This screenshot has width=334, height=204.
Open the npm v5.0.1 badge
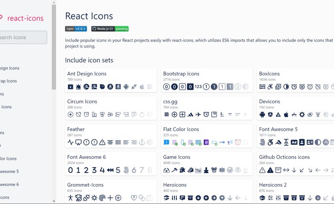76,29
